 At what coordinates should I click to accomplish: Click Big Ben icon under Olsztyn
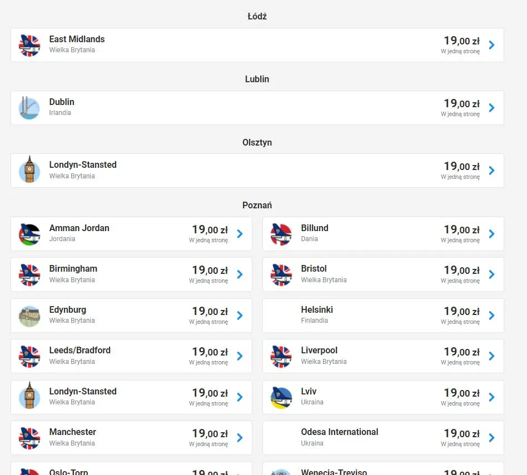[29, 170]
